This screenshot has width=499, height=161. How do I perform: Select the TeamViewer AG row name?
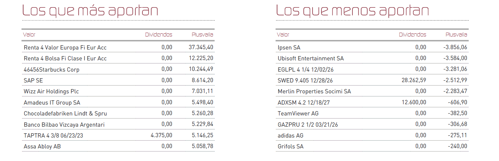coord(298,113)
